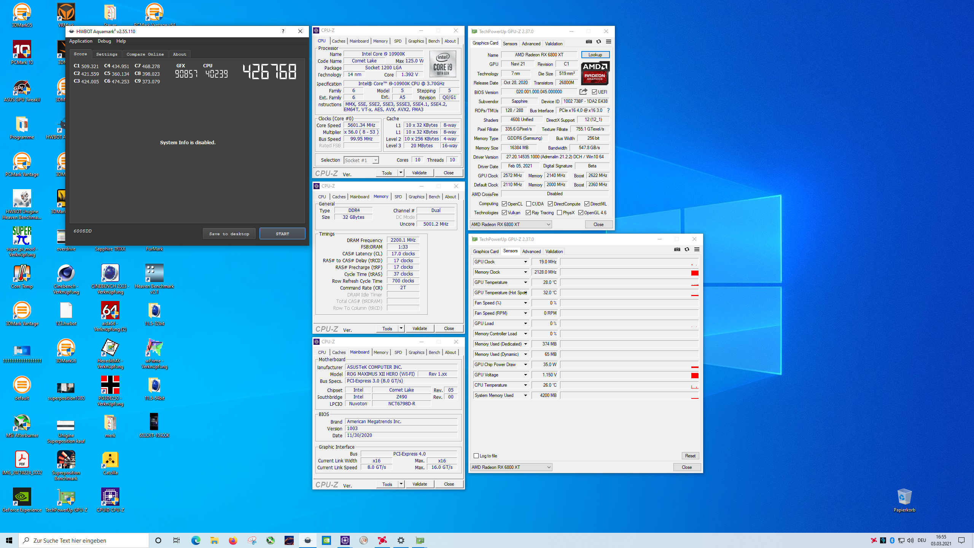Screen dimensions: 974x548
Task: Click the Bus Interface question mark in GPU-Z
Action: coord(608,110)
